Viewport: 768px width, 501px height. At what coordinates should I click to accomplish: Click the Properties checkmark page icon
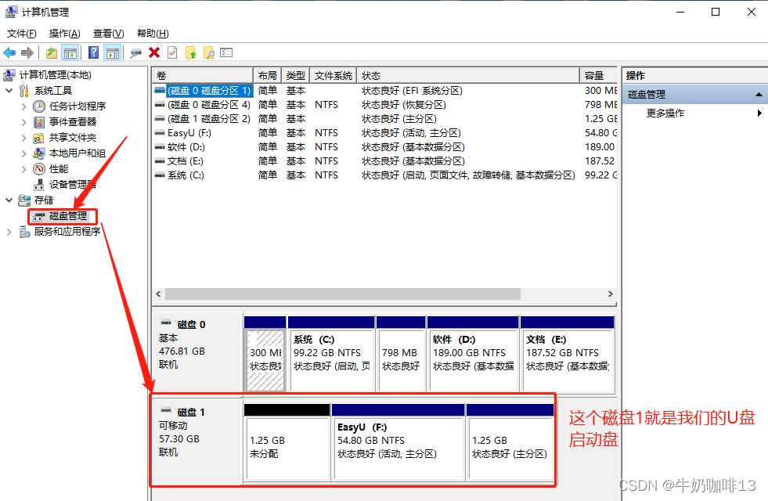point(172,52)
